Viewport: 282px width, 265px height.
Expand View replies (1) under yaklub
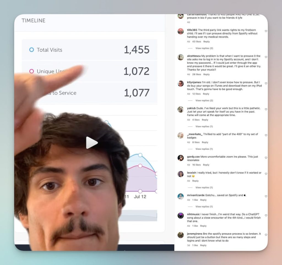click(204, 127)
